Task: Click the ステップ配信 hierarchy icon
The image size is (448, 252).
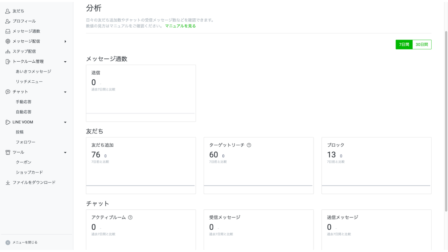Action: coord(8,52)
